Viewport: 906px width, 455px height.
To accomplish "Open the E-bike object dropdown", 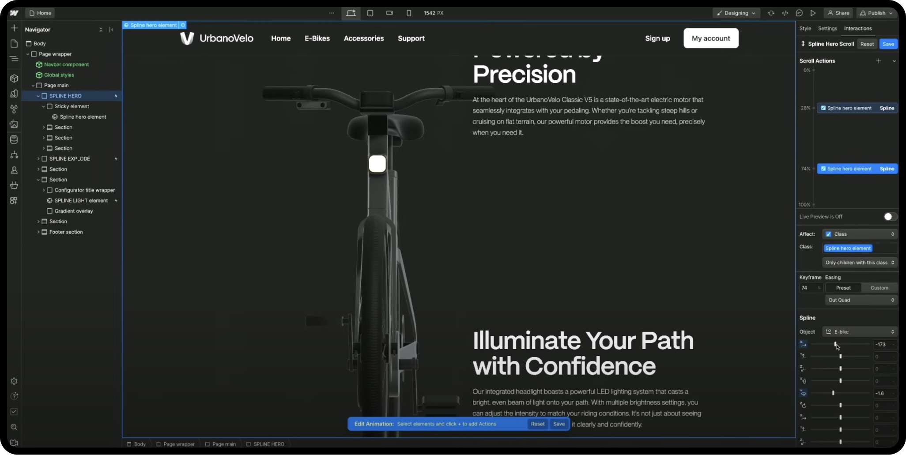I will (x=860, y=332).
